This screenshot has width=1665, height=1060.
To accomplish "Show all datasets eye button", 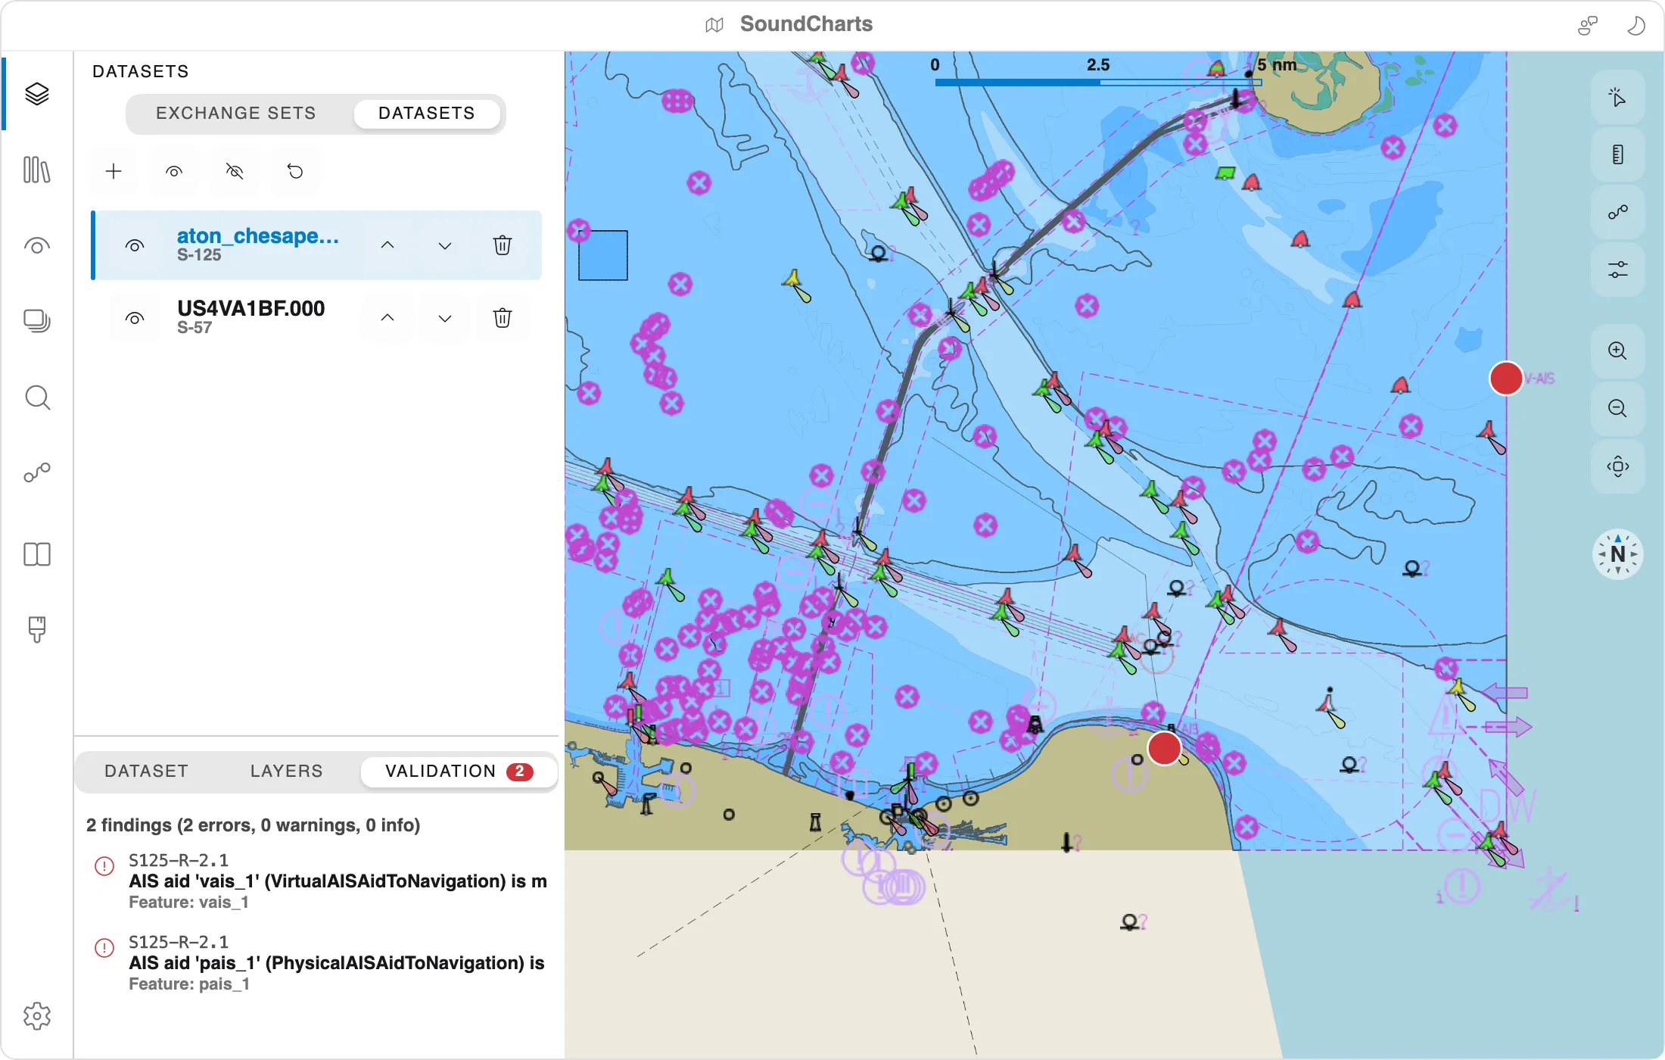I will point(174,171).
